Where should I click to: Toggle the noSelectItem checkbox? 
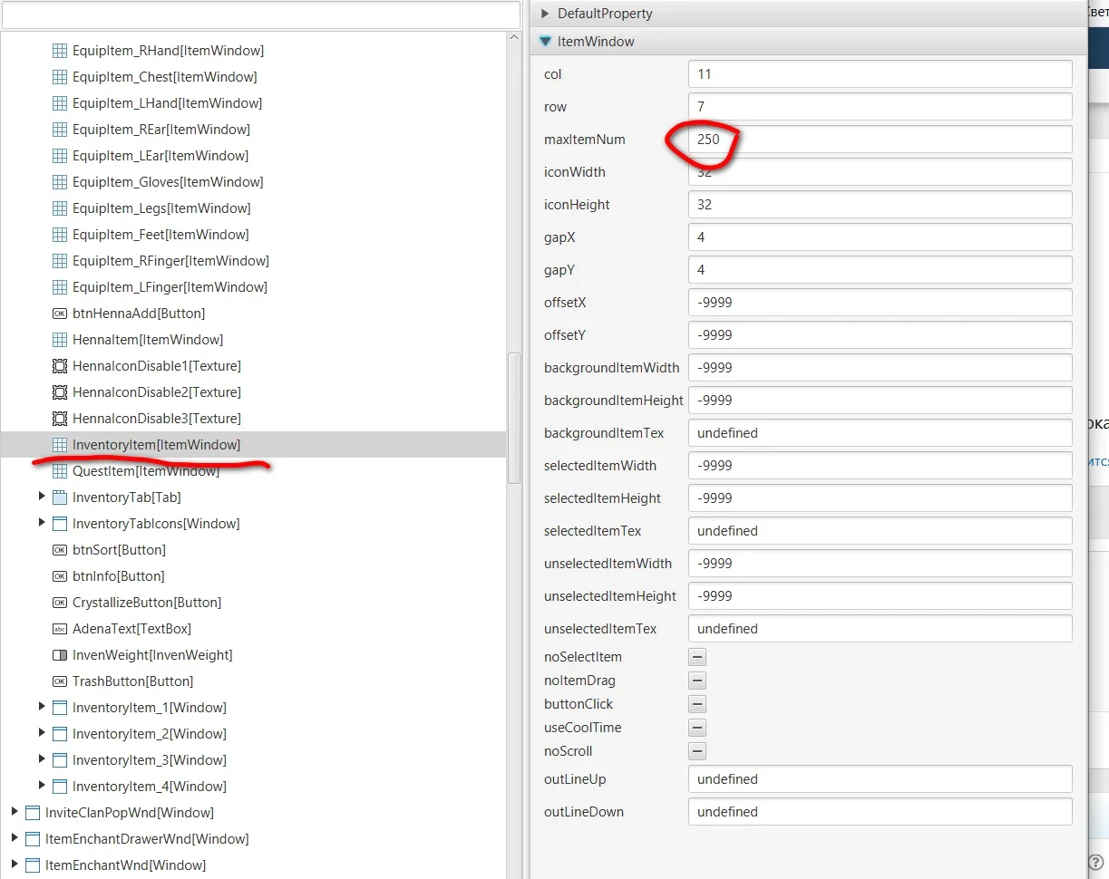tap(697, 657)
